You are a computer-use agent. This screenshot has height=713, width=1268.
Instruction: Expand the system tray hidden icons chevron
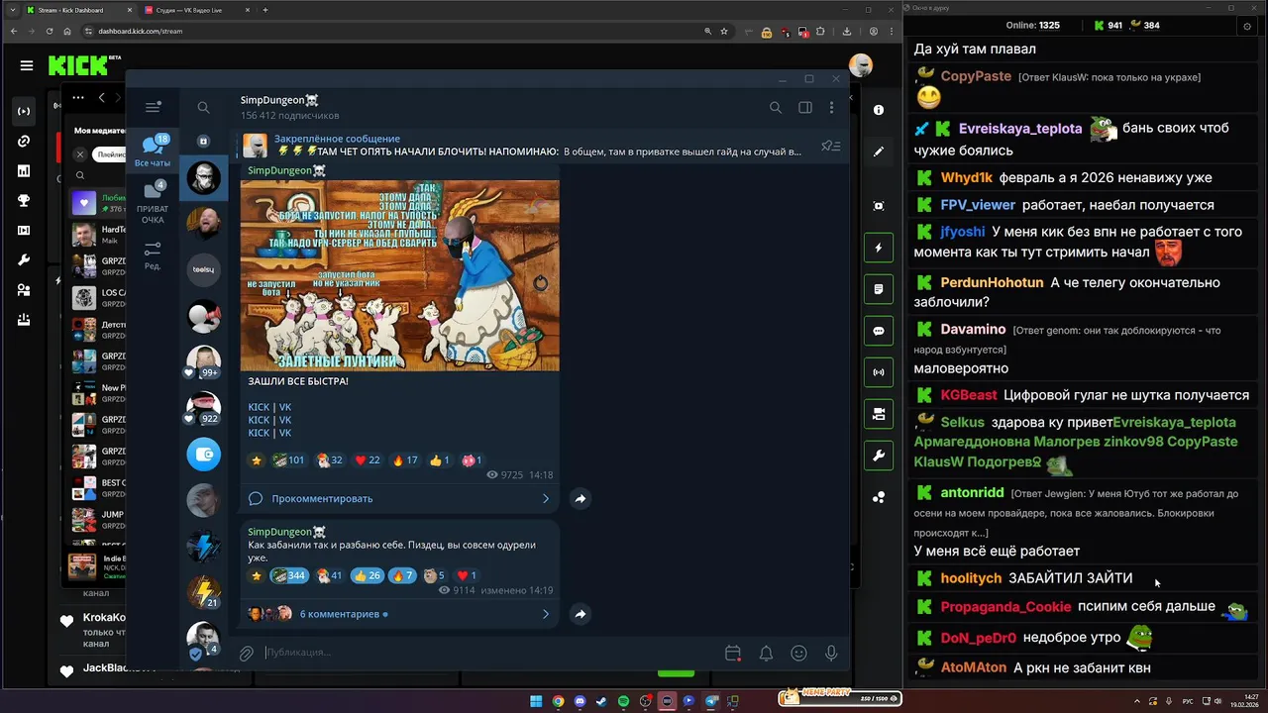tap(1136, 701)
